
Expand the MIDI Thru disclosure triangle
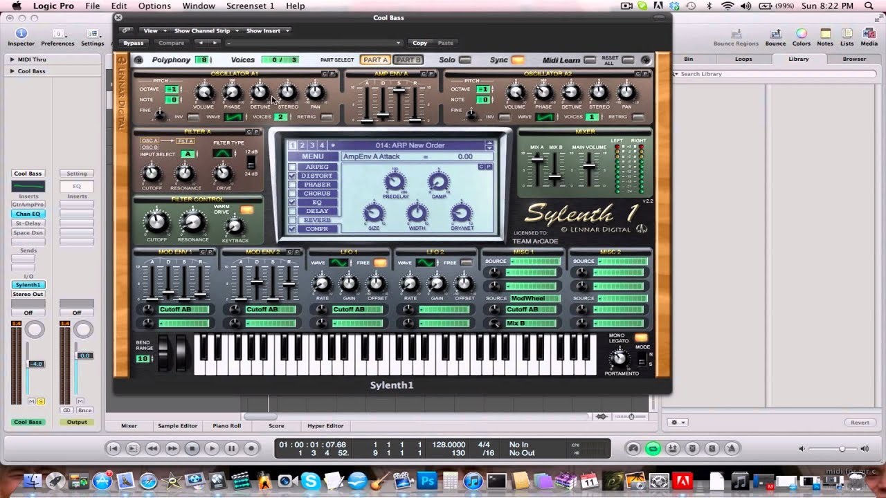click(12, 60)
